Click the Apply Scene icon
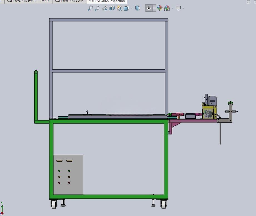Image resolution: width=256 pixels, height=216 pixels. coord(167,8)
